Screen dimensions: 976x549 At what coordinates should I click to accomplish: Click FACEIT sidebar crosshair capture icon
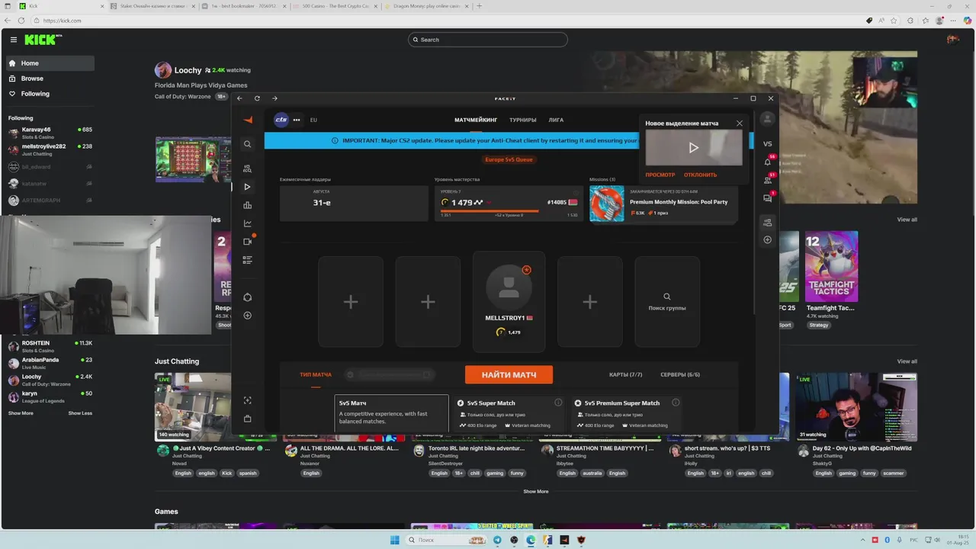247,400
